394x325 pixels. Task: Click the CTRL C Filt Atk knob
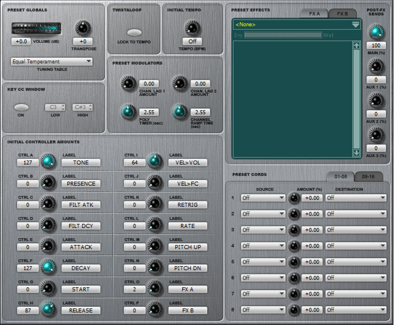[48, 204]
